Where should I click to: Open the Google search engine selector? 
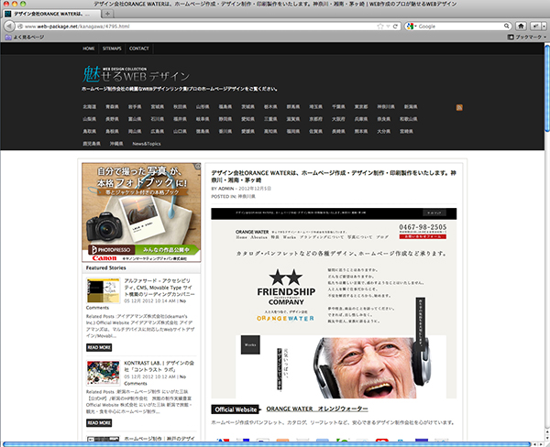click(x=411, y=27)
